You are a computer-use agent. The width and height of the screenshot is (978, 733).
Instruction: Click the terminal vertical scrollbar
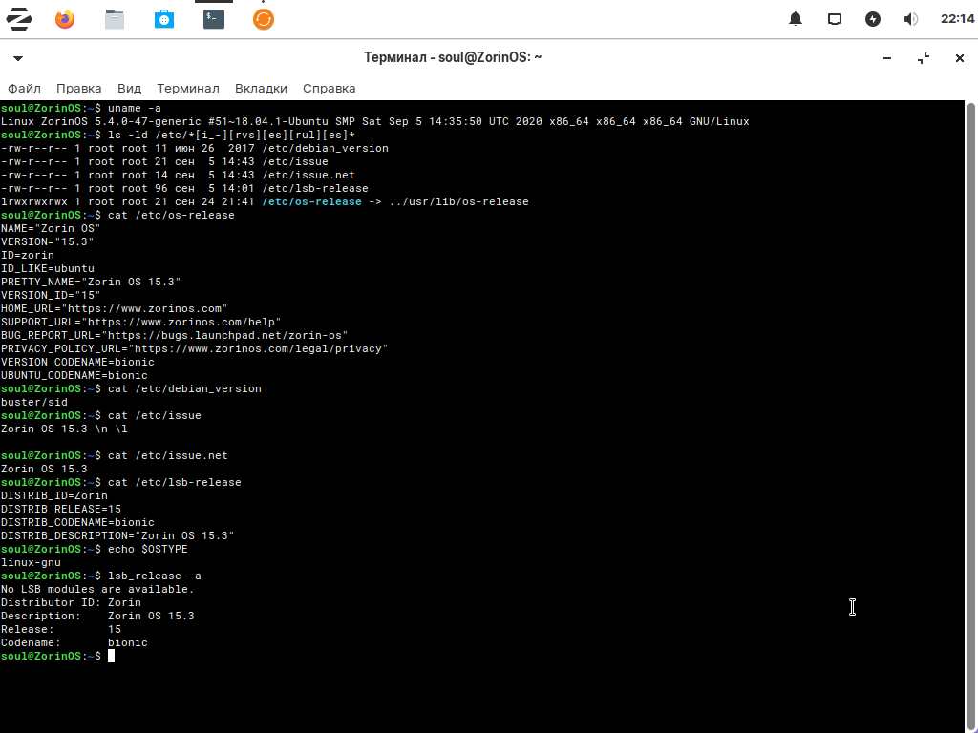point(971,416)
